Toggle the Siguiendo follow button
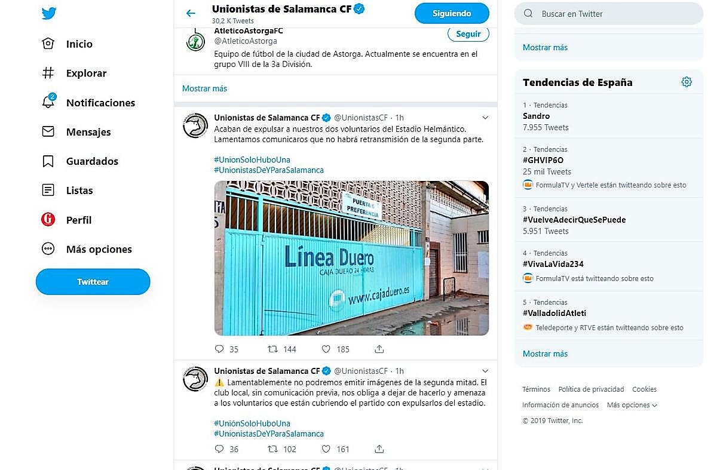Screen dimensions: 717x470 point(452,13)
